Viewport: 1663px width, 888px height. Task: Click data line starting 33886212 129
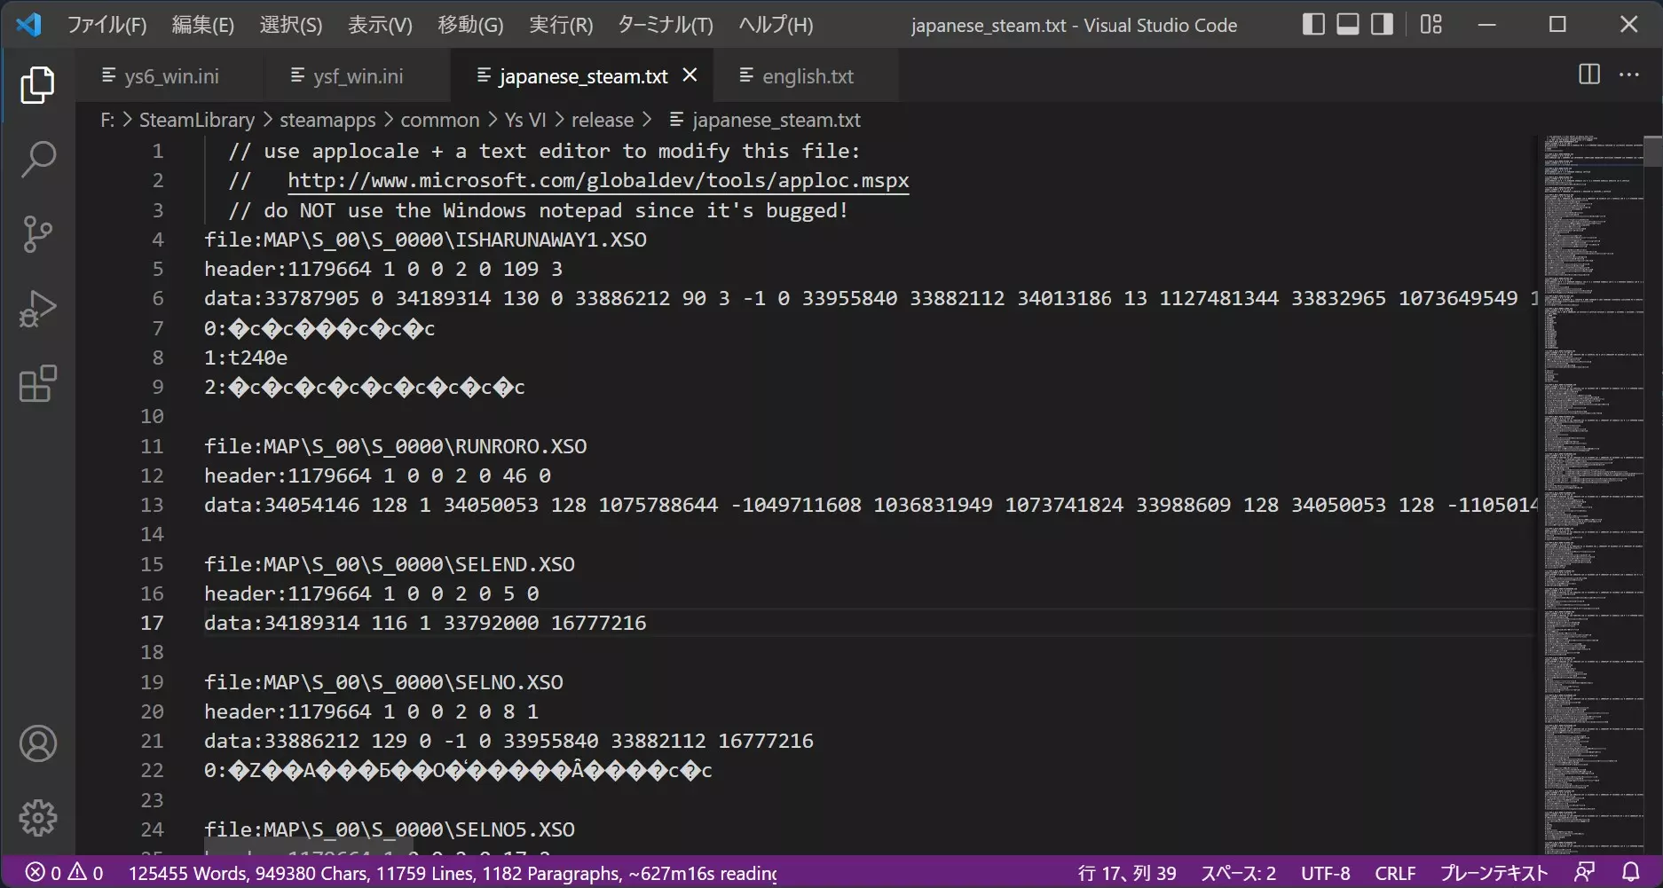coord(508,741)
